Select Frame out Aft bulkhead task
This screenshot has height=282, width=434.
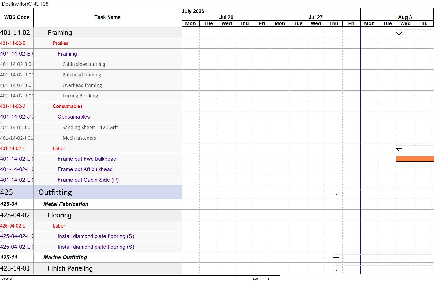[x=91, y=169]
